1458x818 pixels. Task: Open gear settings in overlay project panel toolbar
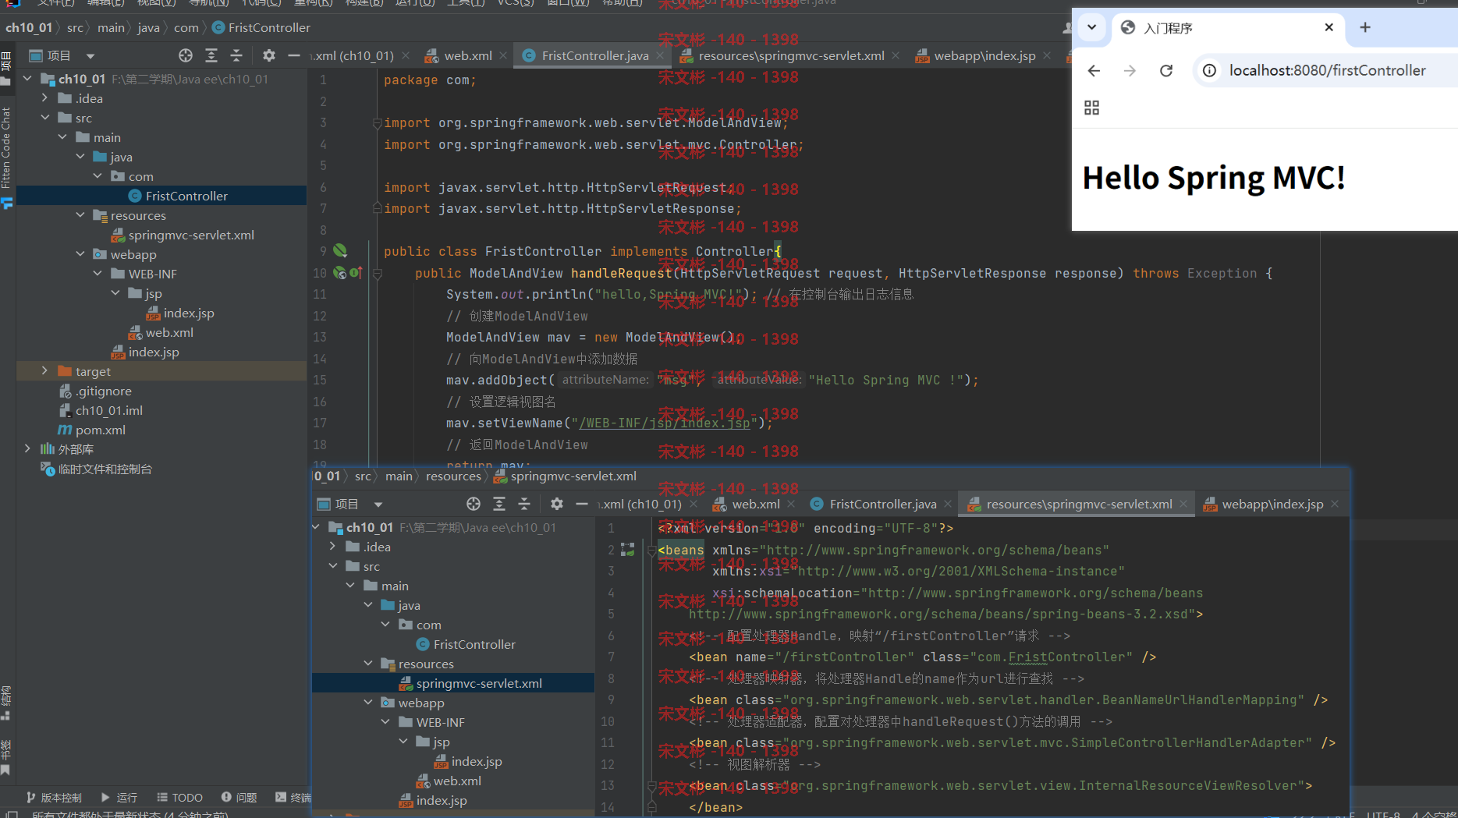pos(556,504)
